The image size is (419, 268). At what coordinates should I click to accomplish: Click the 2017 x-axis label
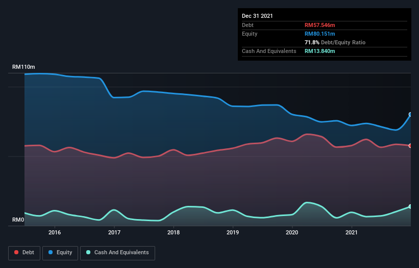tap(114, 232)
